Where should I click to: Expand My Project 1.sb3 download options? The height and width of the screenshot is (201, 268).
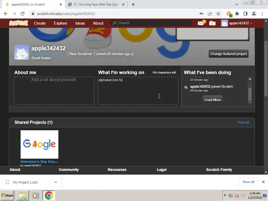[56, 182]
